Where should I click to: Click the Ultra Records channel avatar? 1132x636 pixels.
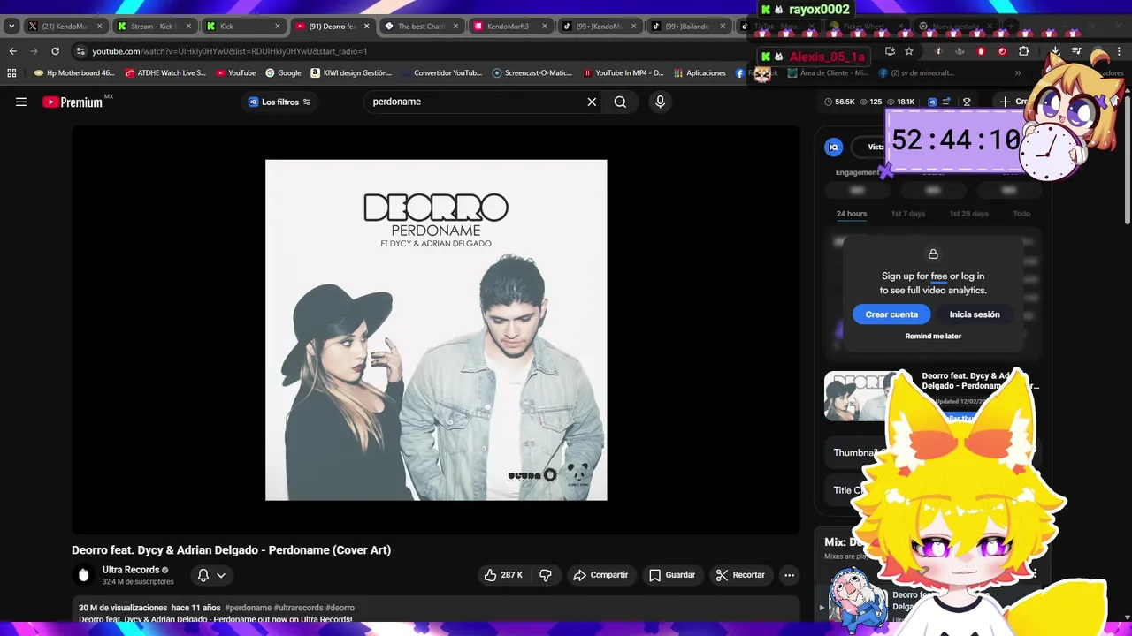83,575
